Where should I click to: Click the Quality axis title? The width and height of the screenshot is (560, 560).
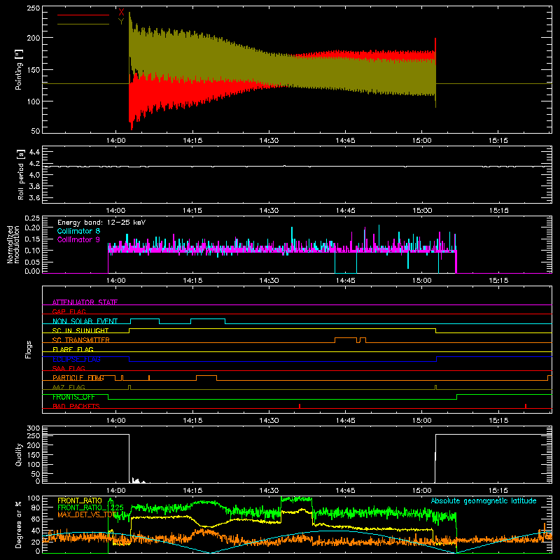[x=19, y=454]
